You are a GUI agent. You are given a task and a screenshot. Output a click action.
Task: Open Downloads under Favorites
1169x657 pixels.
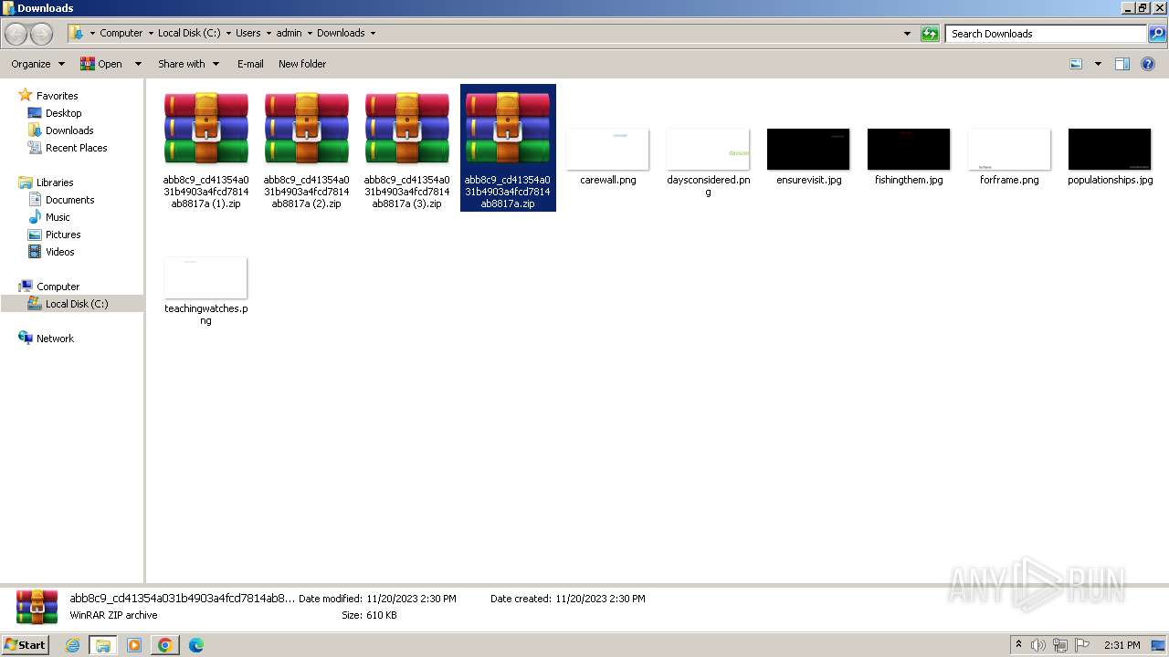(69, 130)
